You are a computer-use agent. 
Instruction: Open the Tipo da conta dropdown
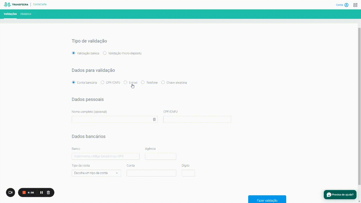coord(96,173)
